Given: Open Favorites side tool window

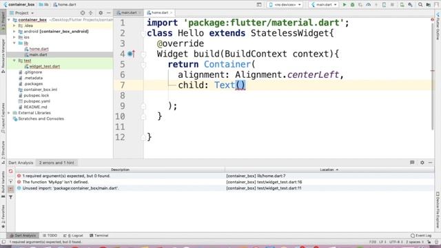Looking at the screenshot, I should pyautogui.click(x=3, y=216).
